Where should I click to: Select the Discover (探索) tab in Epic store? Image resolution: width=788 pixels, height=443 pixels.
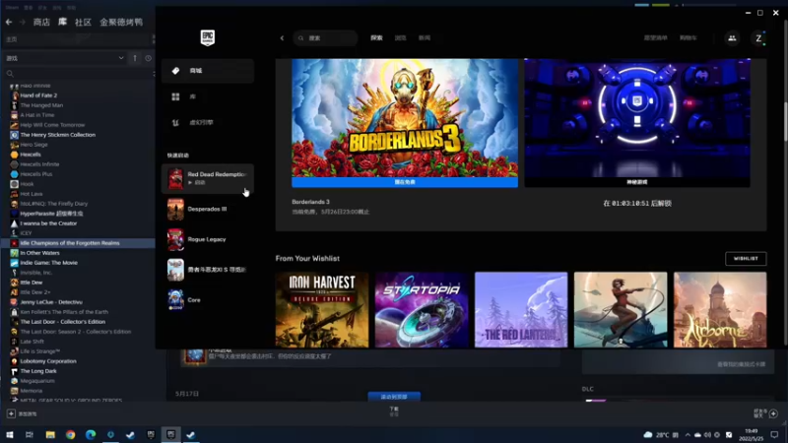point(376,38)
